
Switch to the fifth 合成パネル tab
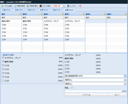56,10
